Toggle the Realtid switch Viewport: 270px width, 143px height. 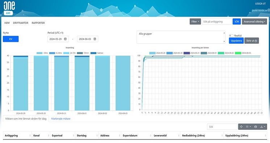coord(231,36)
